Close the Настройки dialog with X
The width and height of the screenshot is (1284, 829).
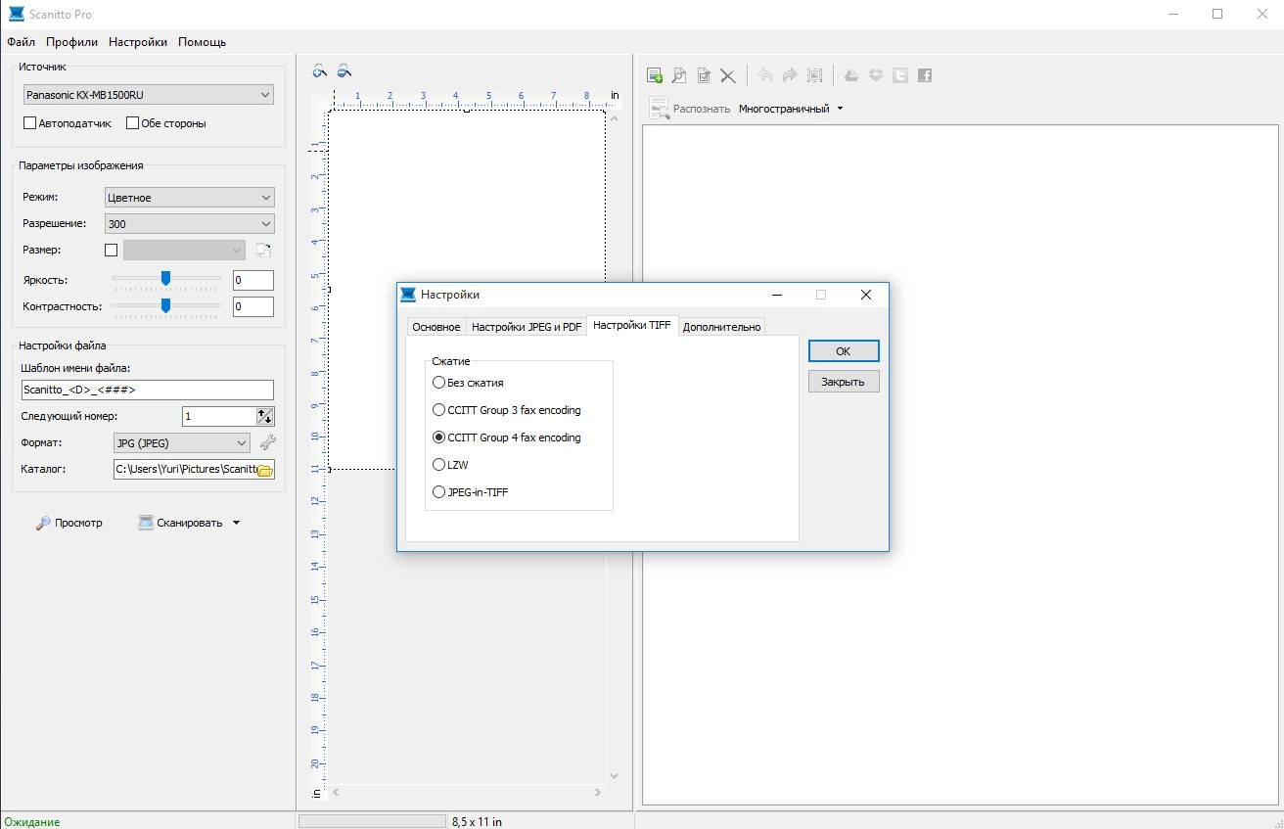866,294
